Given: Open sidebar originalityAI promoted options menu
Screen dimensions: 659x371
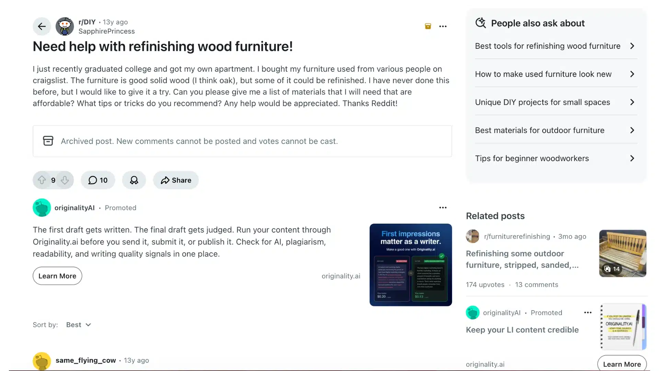Looking at the screenshot, I should pyautogui.click(x=588, y=313).
